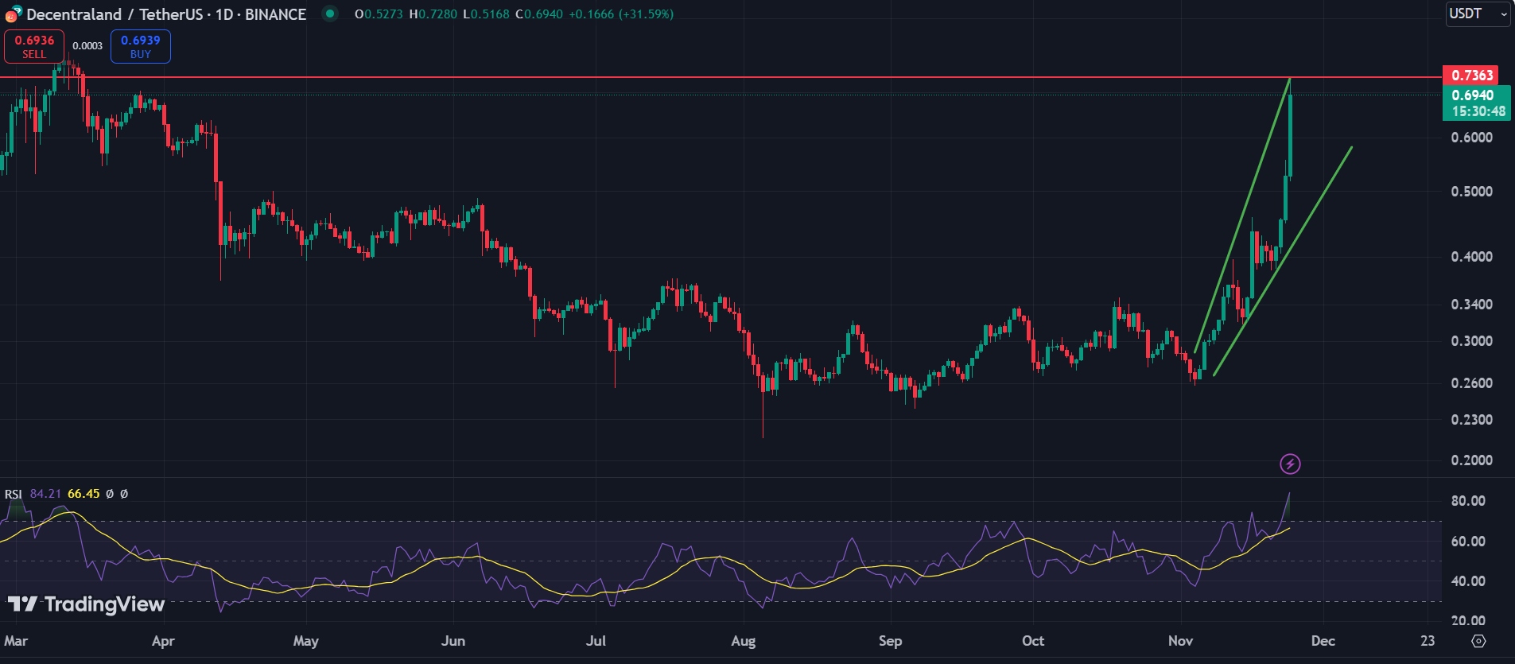Click the RSI moving average value 66.45

pos(84,494)
